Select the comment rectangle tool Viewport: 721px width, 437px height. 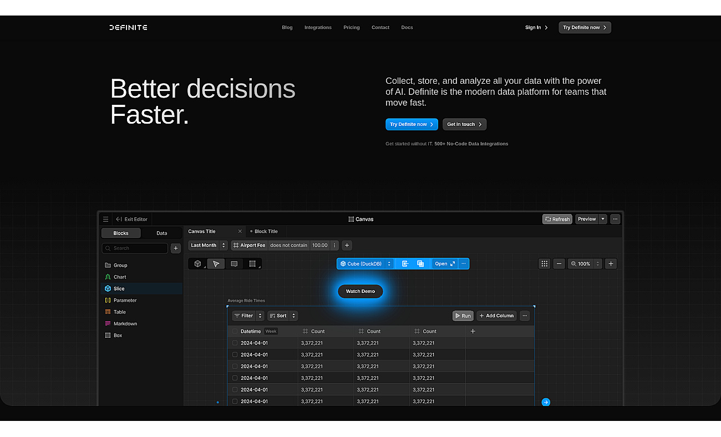click(x=234, y=264)
